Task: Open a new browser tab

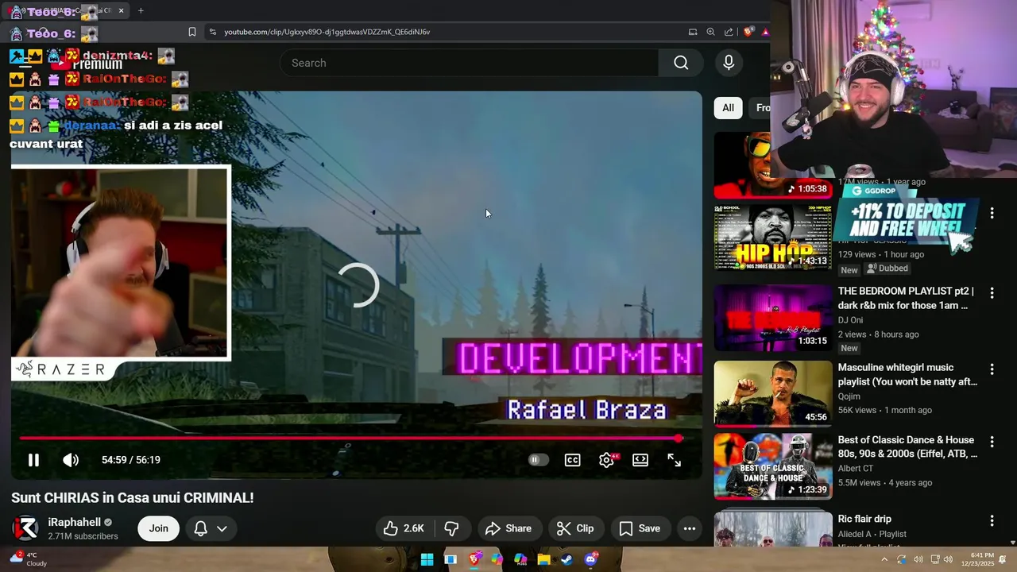Action: click(x=141, y=10)
